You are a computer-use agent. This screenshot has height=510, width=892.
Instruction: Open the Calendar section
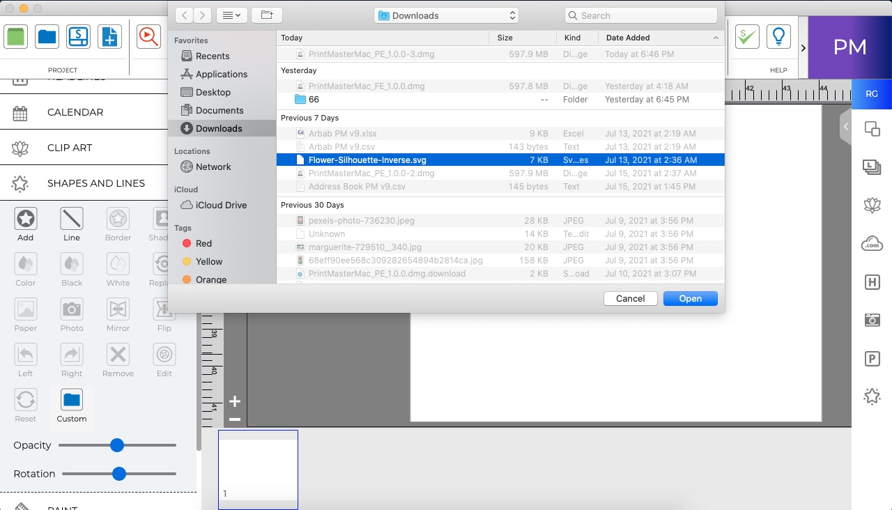tap(75, 112)
